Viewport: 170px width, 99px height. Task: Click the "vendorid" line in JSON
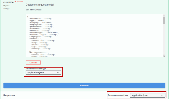point(40,30)
